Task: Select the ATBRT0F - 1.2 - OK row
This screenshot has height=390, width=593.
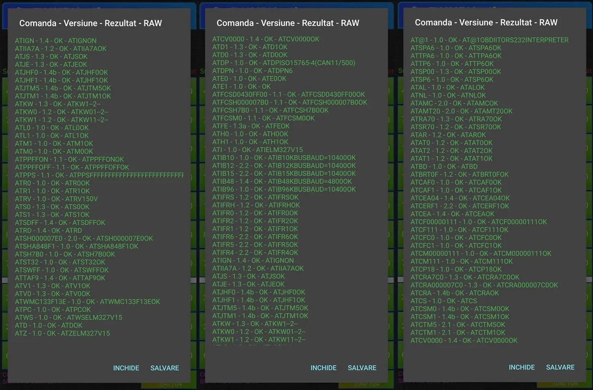Action: [460, 174]
